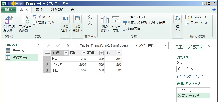Open the 新しいソース menu
218x102 pixels.
[x=197, y=17]
